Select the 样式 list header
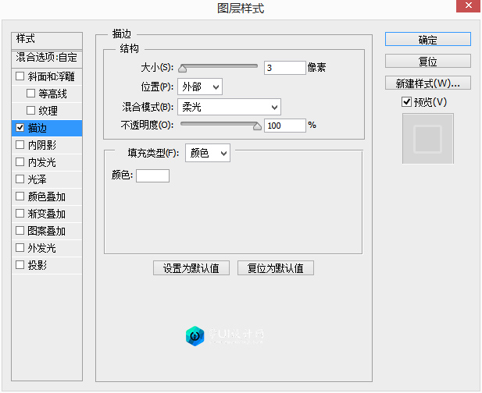 point(47,40)
